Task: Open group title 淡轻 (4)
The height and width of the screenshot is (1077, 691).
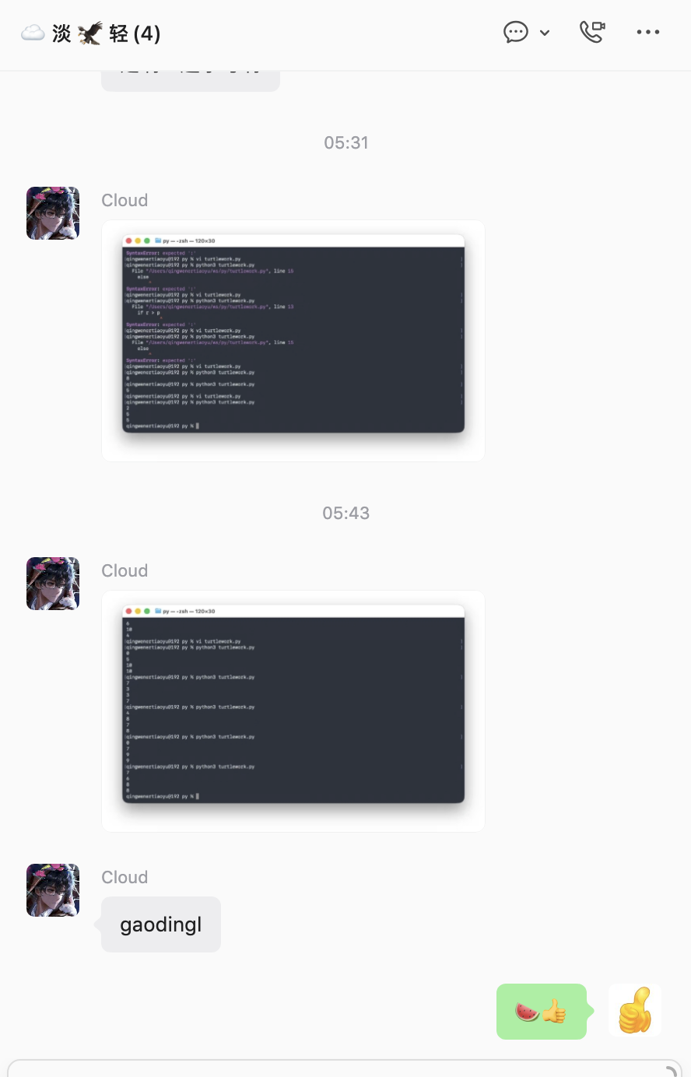Action: [x=91, y=33]
